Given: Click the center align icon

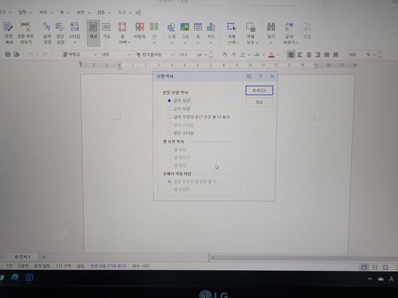Looking at the screenshot, I should click(x=309, y=55).
